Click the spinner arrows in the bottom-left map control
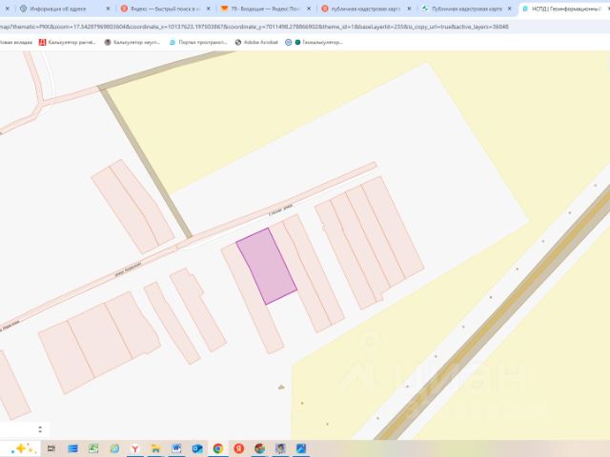The height and width of the screenshot is (457, 610). 40,429
